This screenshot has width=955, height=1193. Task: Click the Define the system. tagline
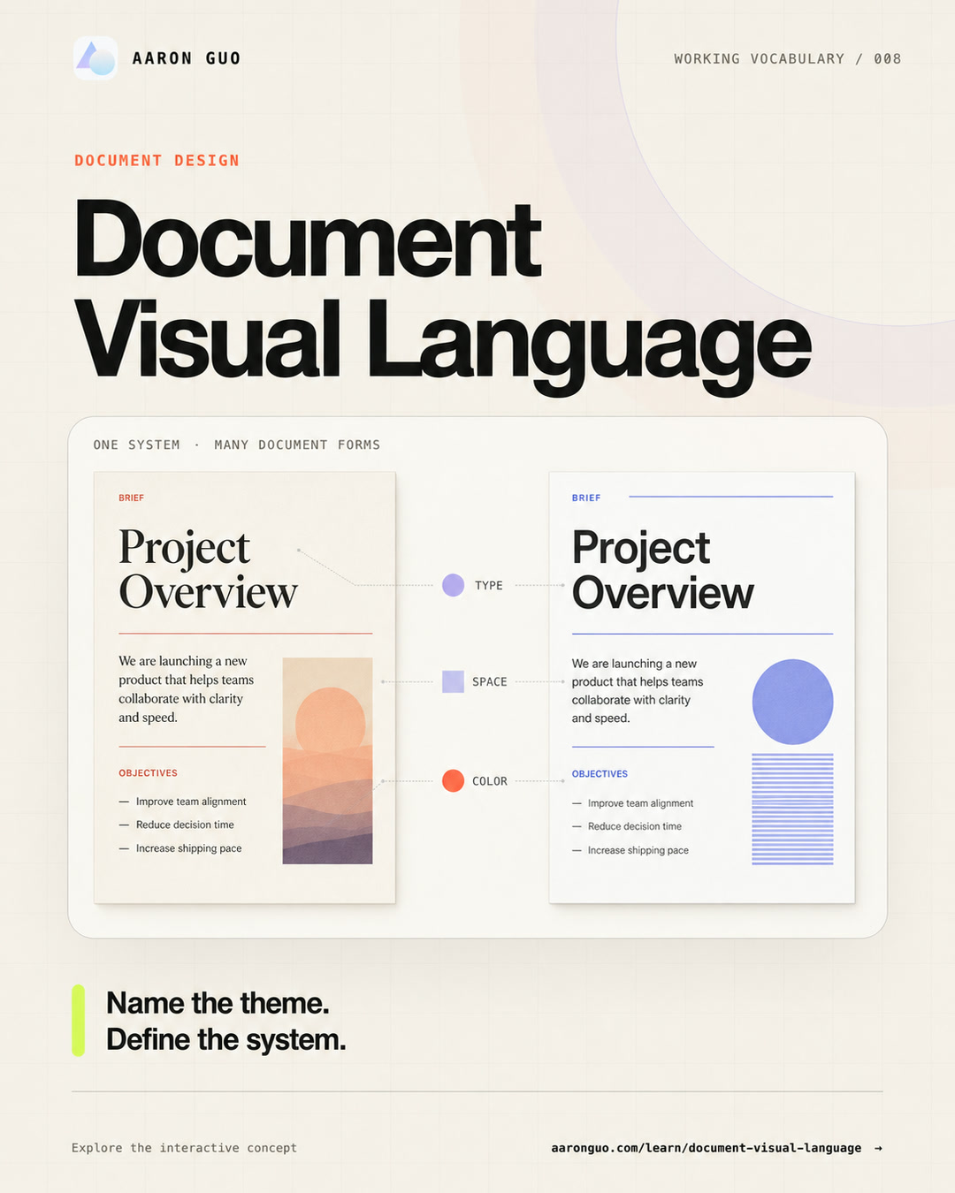pyautogui.click(x=225, y=1040)
